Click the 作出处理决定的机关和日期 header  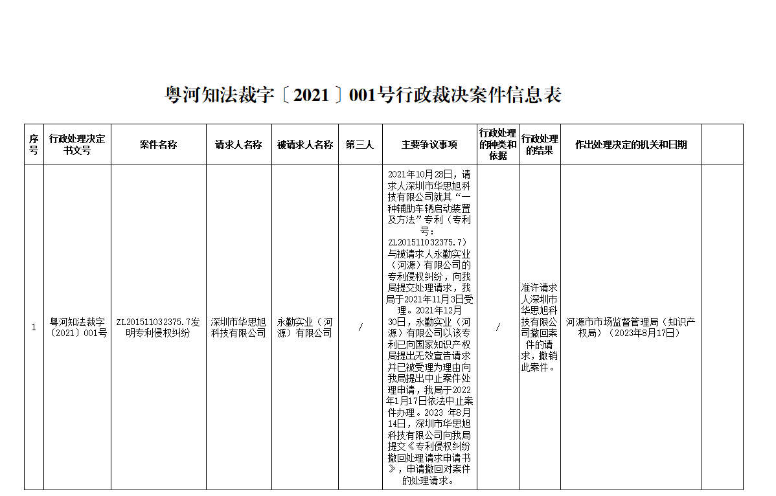[631, 144]
